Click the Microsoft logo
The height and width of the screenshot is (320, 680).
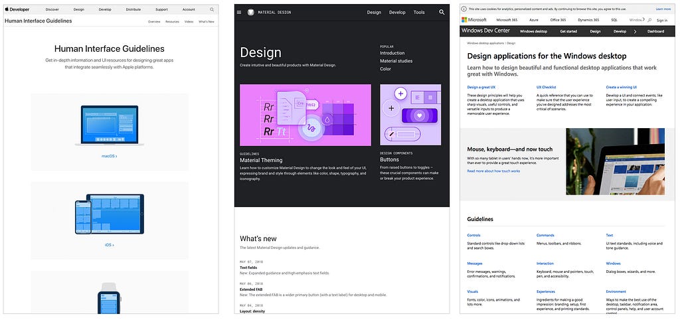pos(474,20)
